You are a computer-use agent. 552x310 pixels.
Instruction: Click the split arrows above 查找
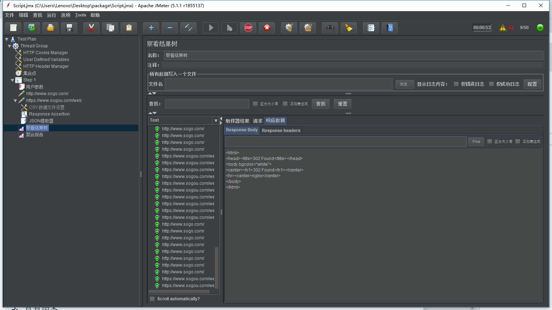click(152, 93)
